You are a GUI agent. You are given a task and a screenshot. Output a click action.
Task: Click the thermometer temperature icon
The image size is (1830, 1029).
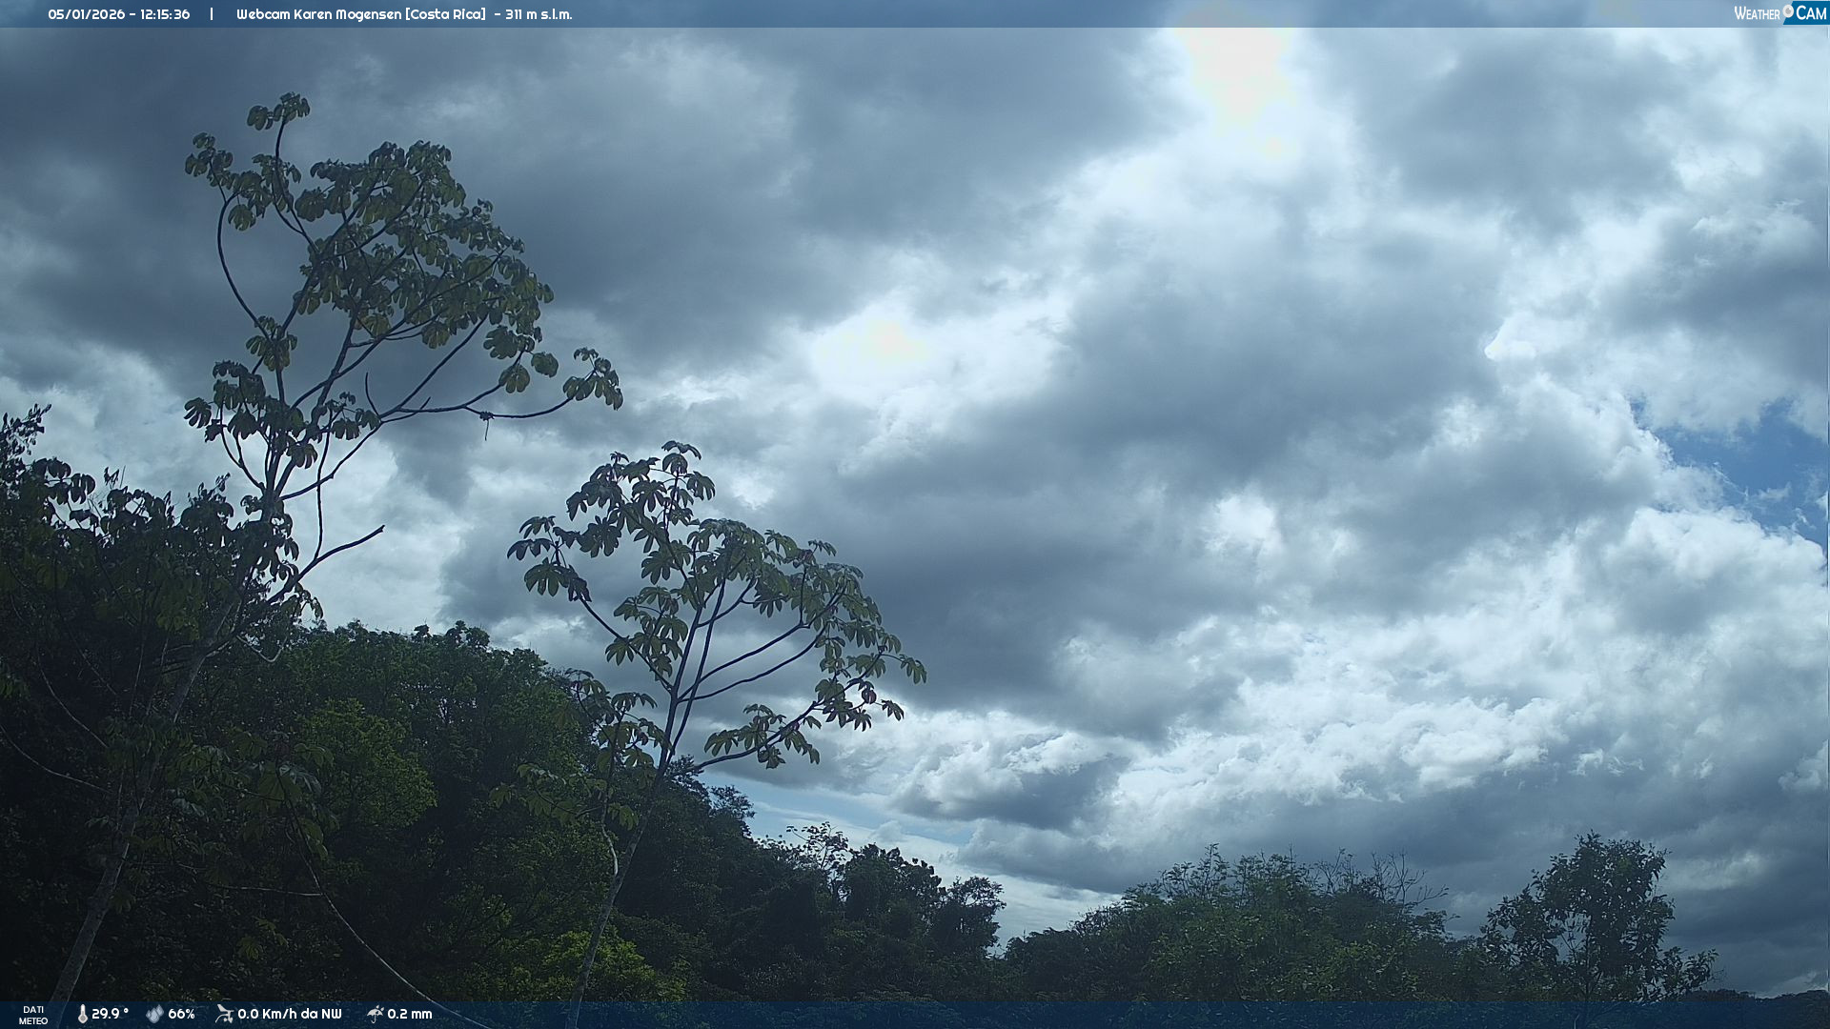tap(82, 1014)
